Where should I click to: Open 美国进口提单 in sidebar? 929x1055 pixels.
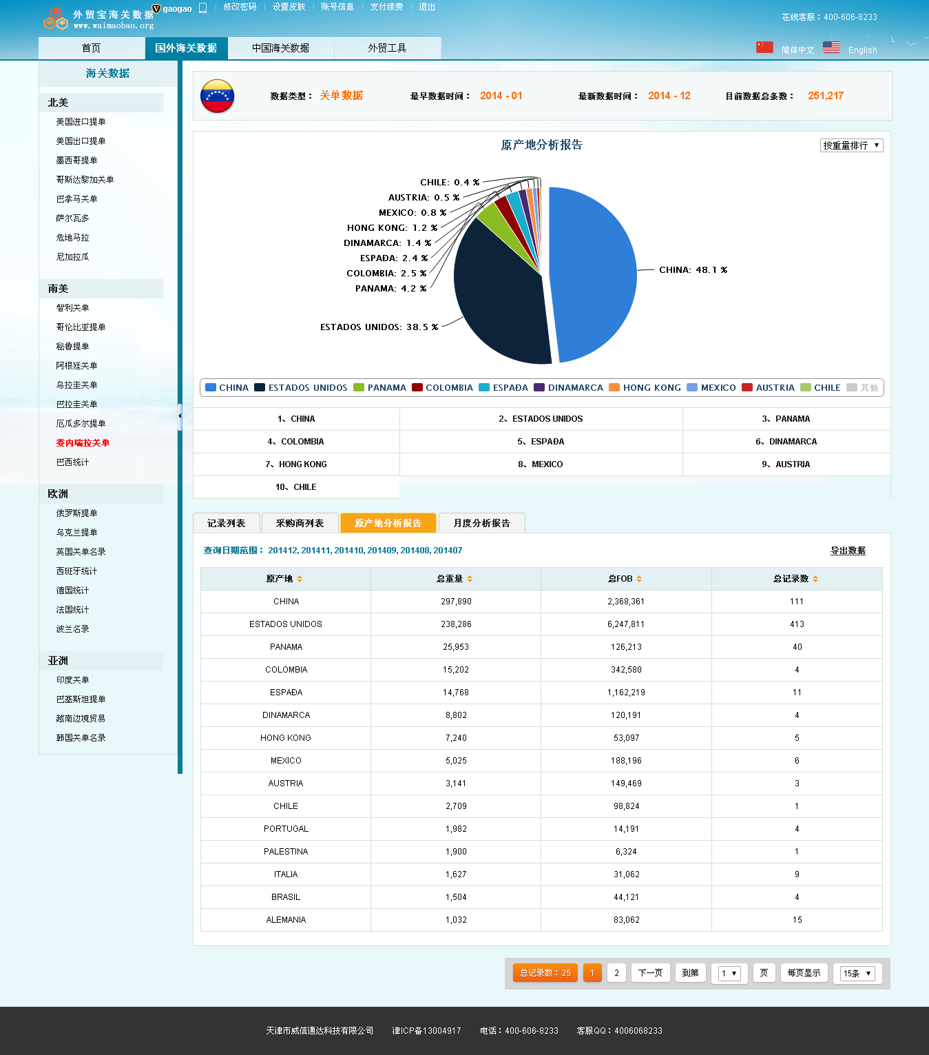tap(81, 122)
